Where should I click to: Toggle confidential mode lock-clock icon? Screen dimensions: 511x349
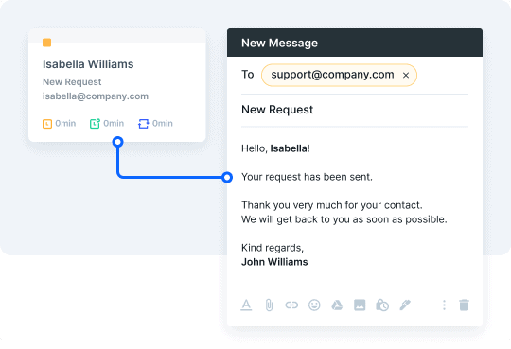382,305
